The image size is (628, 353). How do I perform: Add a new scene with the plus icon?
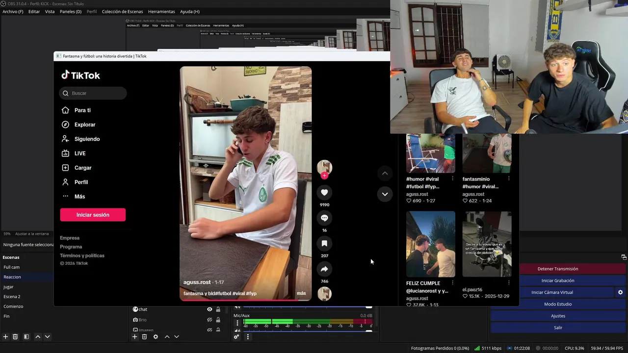coord(5,337)
